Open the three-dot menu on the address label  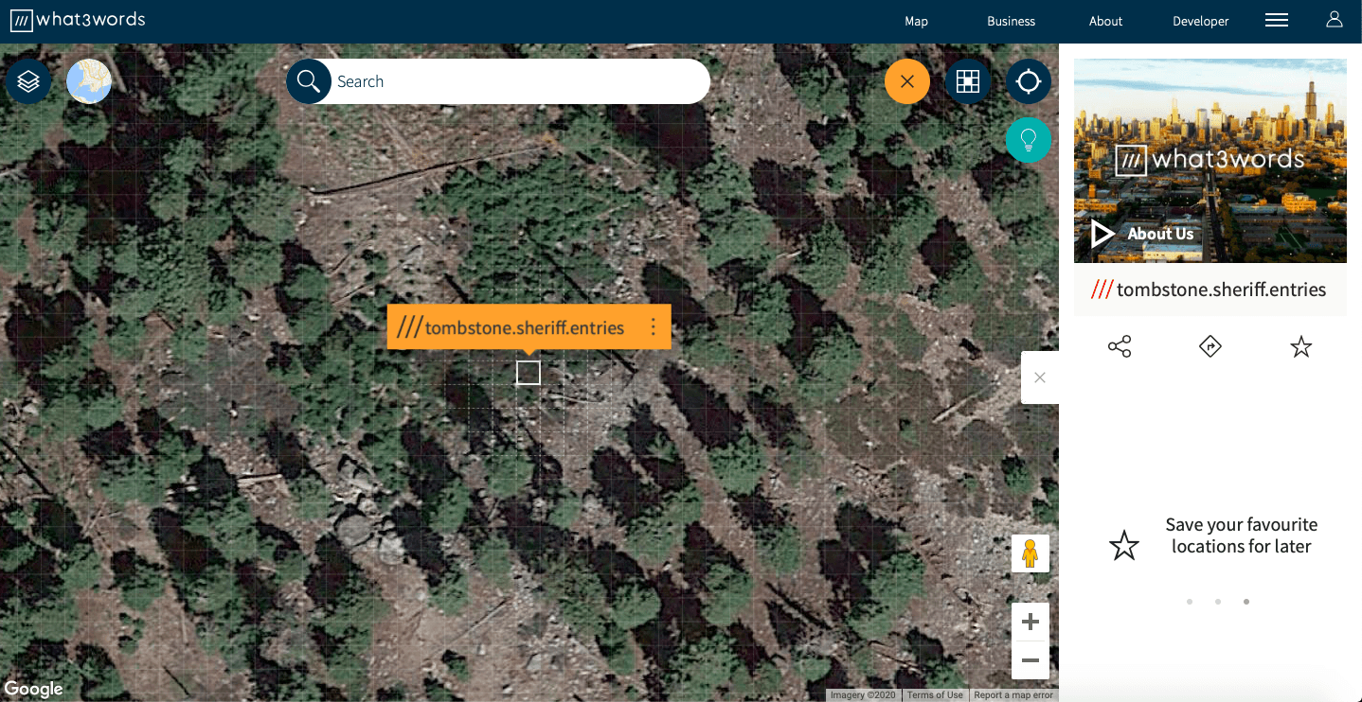653,327
